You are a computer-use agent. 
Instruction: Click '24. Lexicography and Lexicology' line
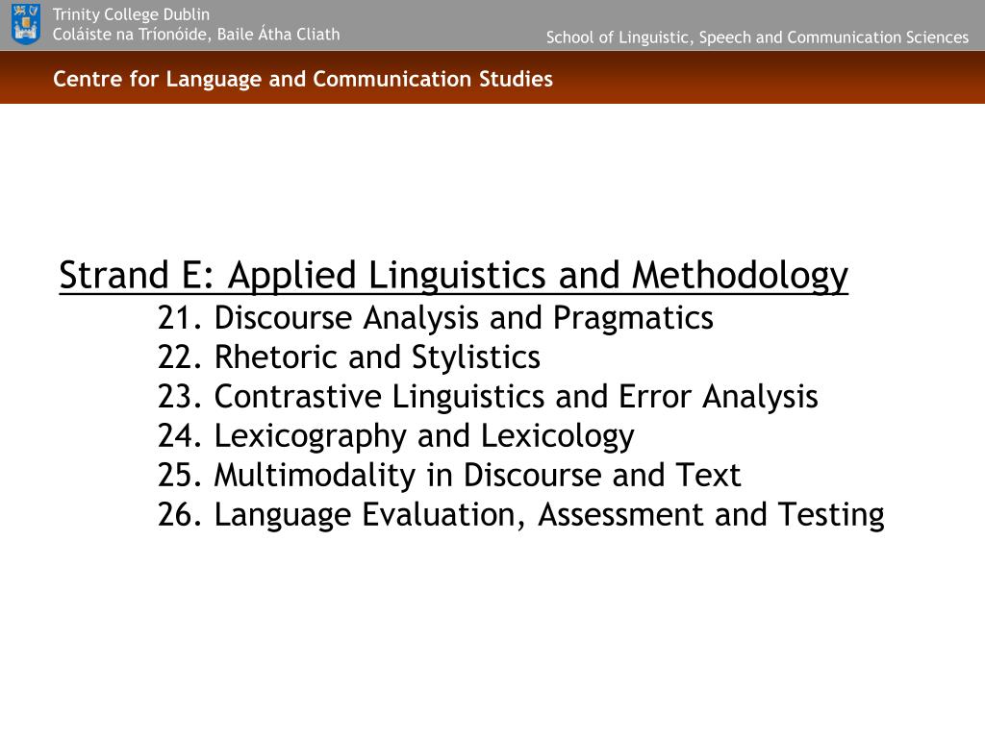tap(395, 436)
